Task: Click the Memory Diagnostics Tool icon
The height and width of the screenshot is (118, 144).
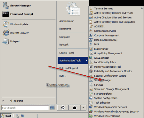Action: coord(91,67)
